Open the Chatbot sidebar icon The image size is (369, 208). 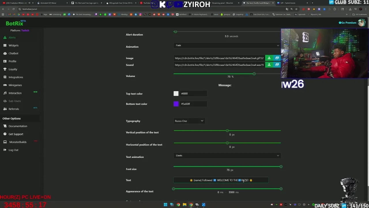[5, 53]
